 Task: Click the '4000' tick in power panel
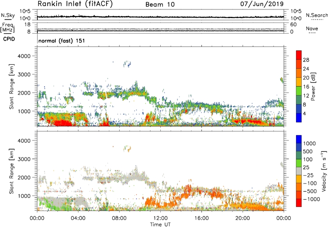(x=24, y=56)
